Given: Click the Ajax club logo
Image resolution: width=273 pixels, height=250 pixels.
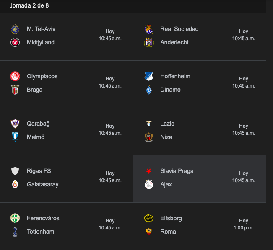Looking at the screenshot, I should [x=149, y=184].
